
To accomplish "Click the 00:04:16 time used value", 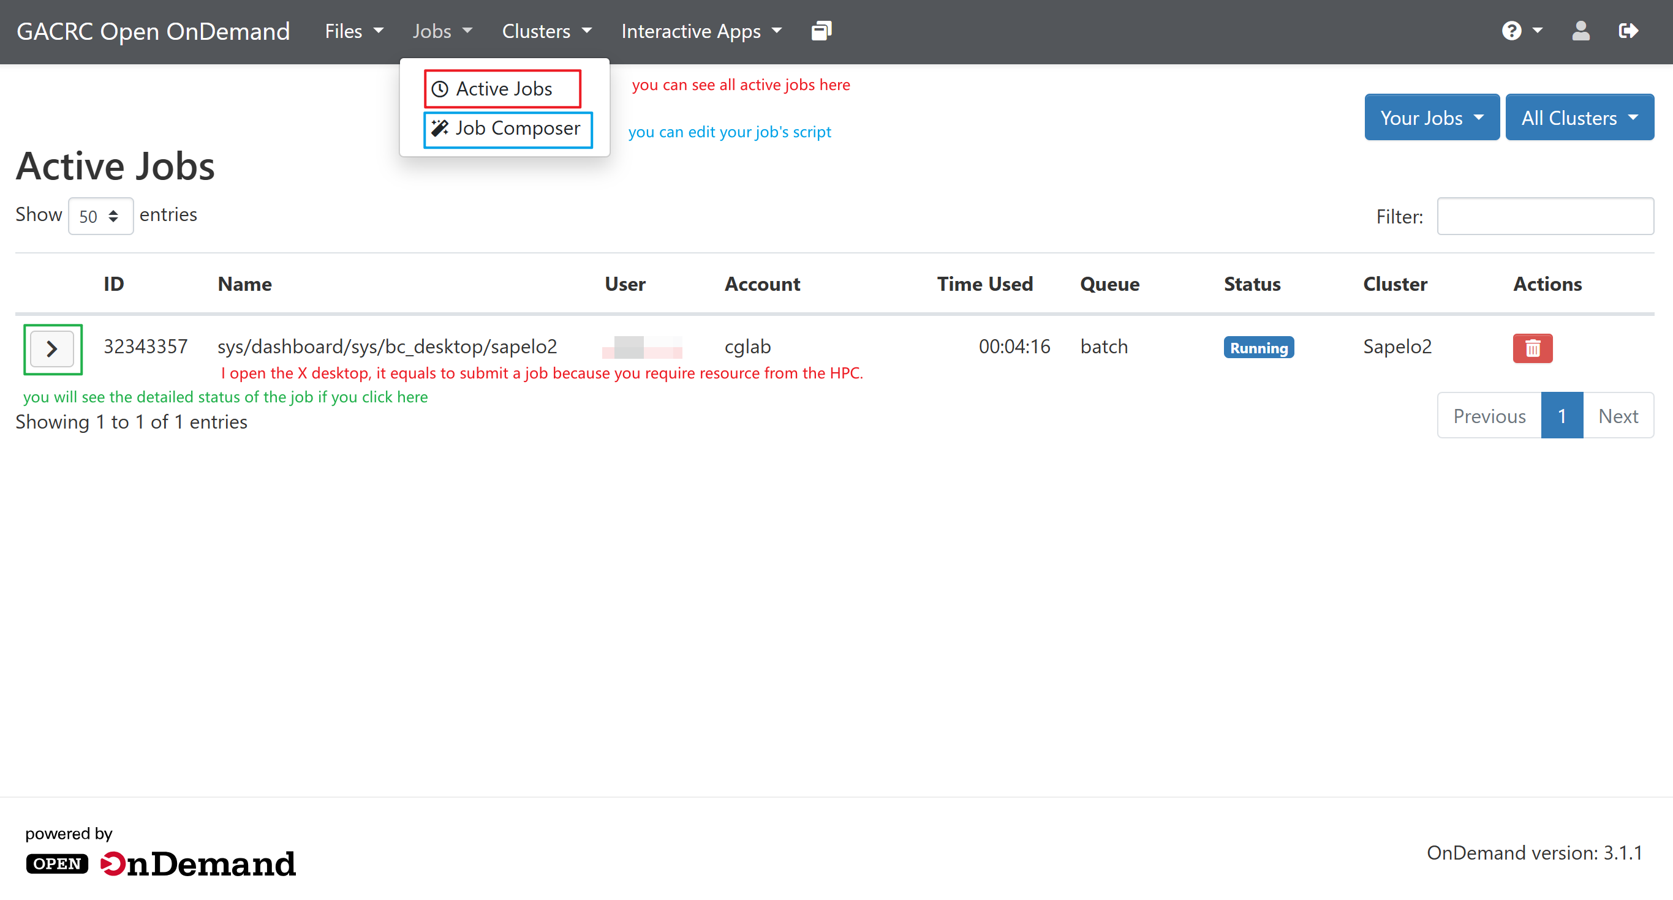I will click(1014, 347).
